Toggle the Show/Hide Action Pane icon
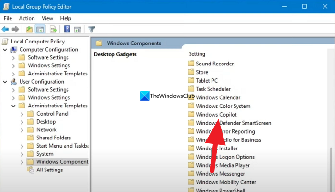Image resolution: width=335 pixels, height=192 pixels. coord(78,30)
